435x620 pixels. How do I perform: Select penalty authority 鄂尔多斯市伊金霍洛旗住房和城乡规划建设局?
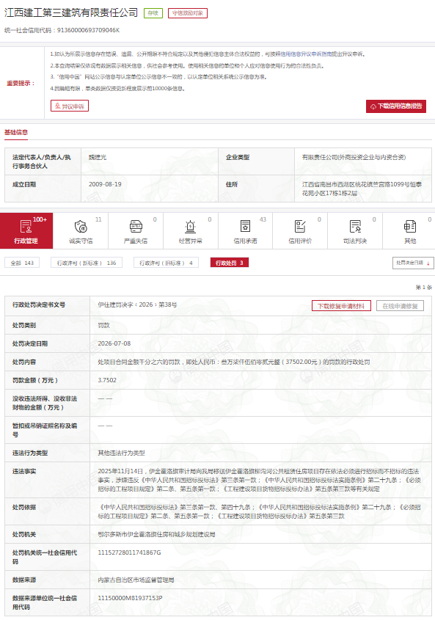(156, 534)
